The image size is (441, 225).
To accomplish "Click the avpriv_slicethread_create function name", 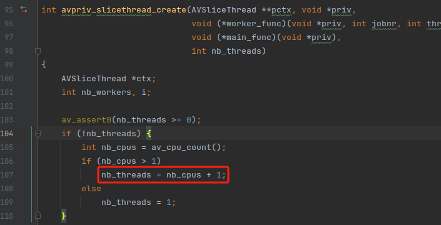I will click(x=124, y=11).
